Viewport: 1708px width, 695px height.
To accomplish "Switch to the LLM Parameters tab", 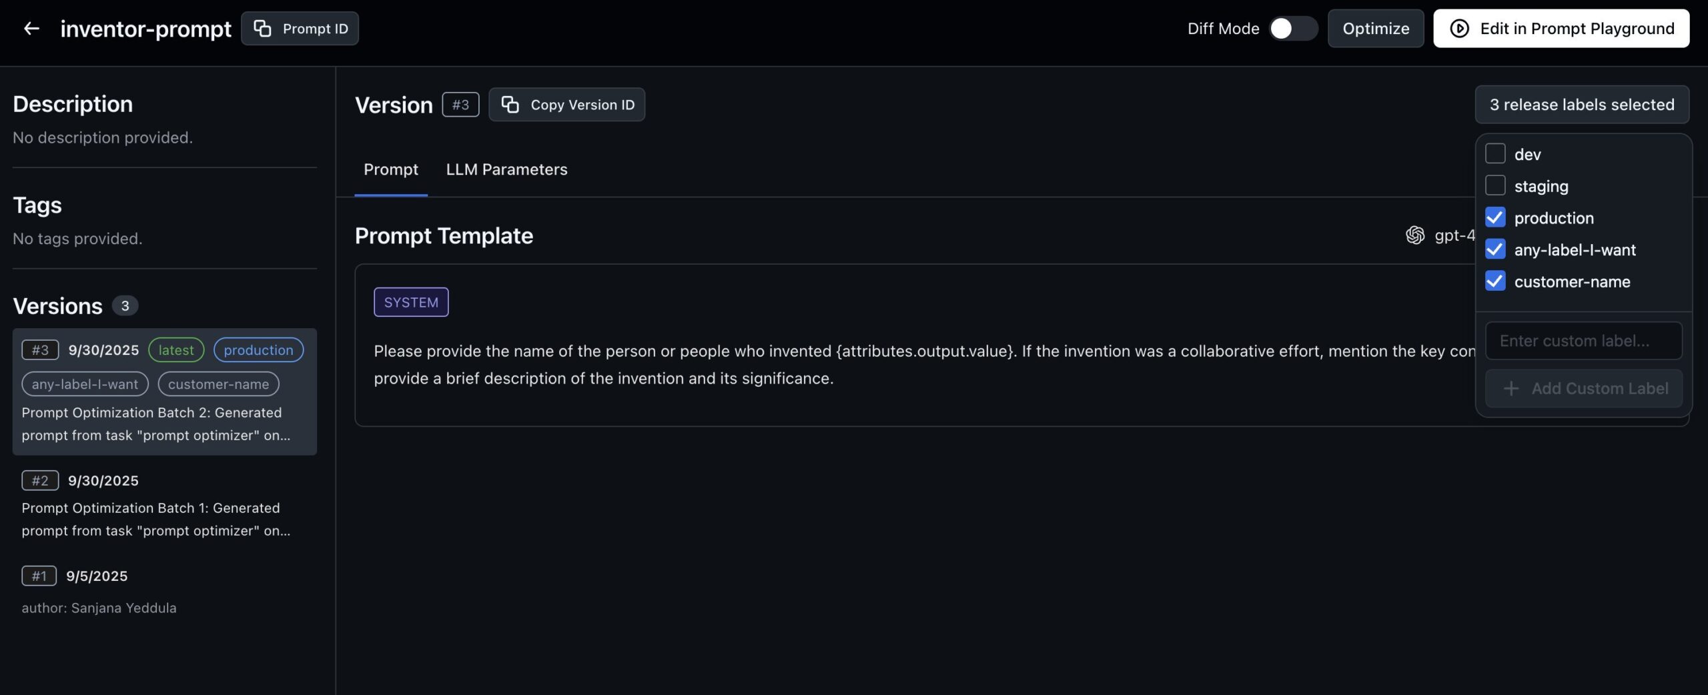I will click(506, 169).
